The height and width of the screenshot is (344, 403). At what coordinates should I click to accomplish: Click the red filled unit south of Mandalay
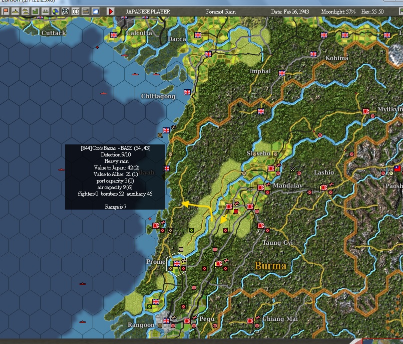(236, 212)
